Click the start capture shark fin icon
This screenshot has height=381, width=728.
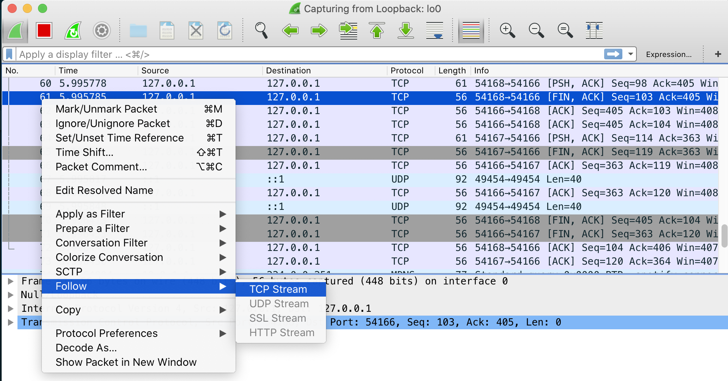[x=16, y=30]
